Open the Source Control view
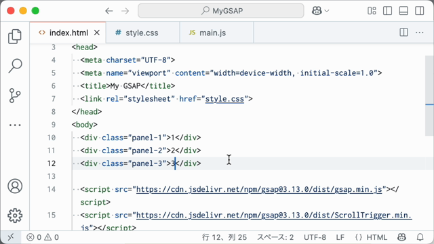 [x=15, y=96]
